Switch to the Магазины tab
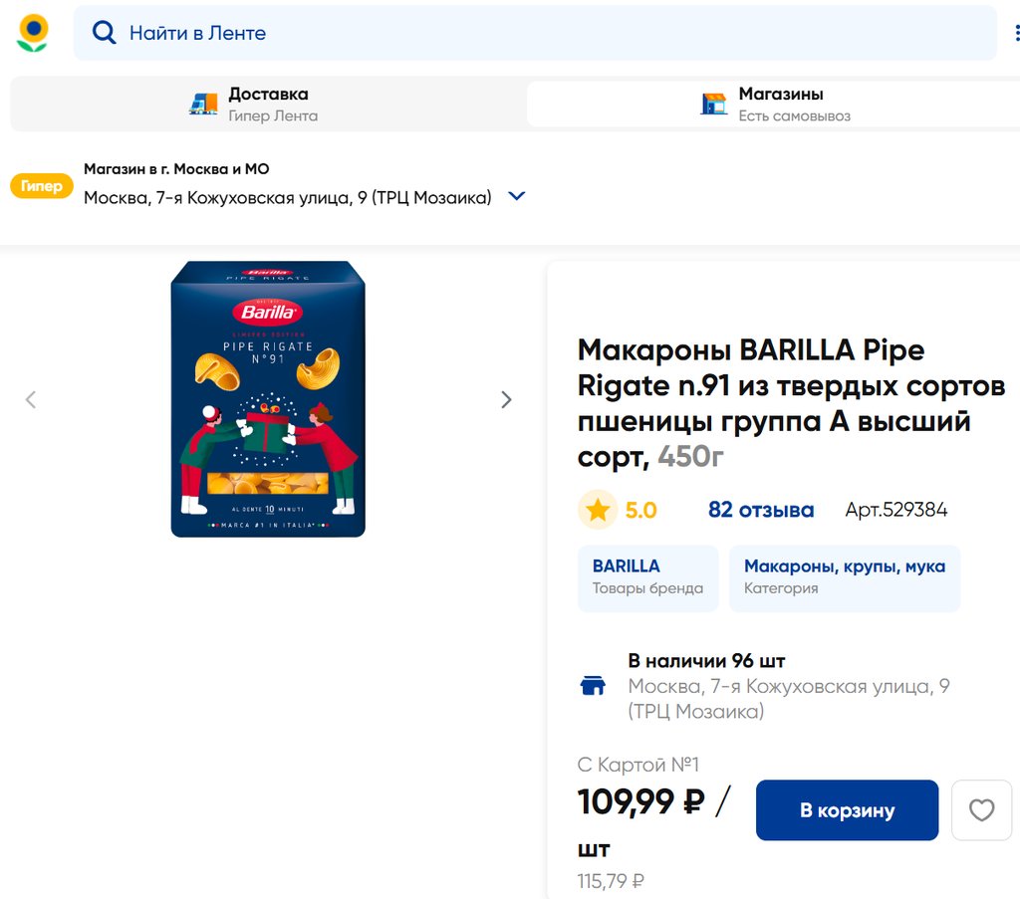The height and width of the screenshot is (899, 1020). pyautogui.click(x=780, y=104)
